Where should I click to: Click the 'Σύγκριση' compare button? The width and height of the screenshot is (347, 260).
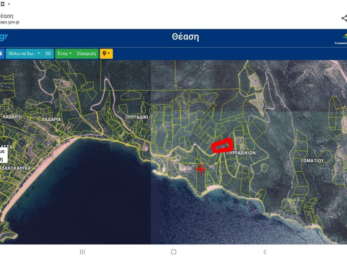[86, 53]
